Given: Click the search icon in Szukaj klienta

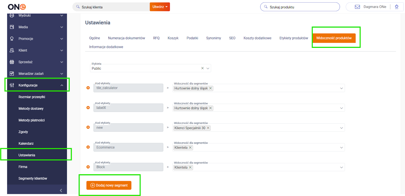Looking at the screenshot, I should click(78, 7).
